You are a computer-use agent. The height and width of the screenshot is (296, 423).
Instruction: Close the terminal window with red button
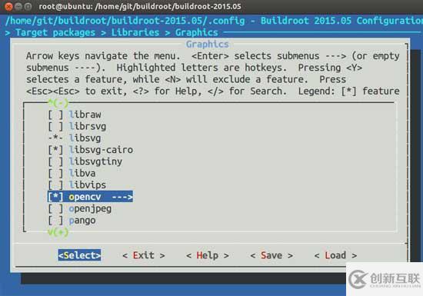pyautogui.click(x=8, y=6)
